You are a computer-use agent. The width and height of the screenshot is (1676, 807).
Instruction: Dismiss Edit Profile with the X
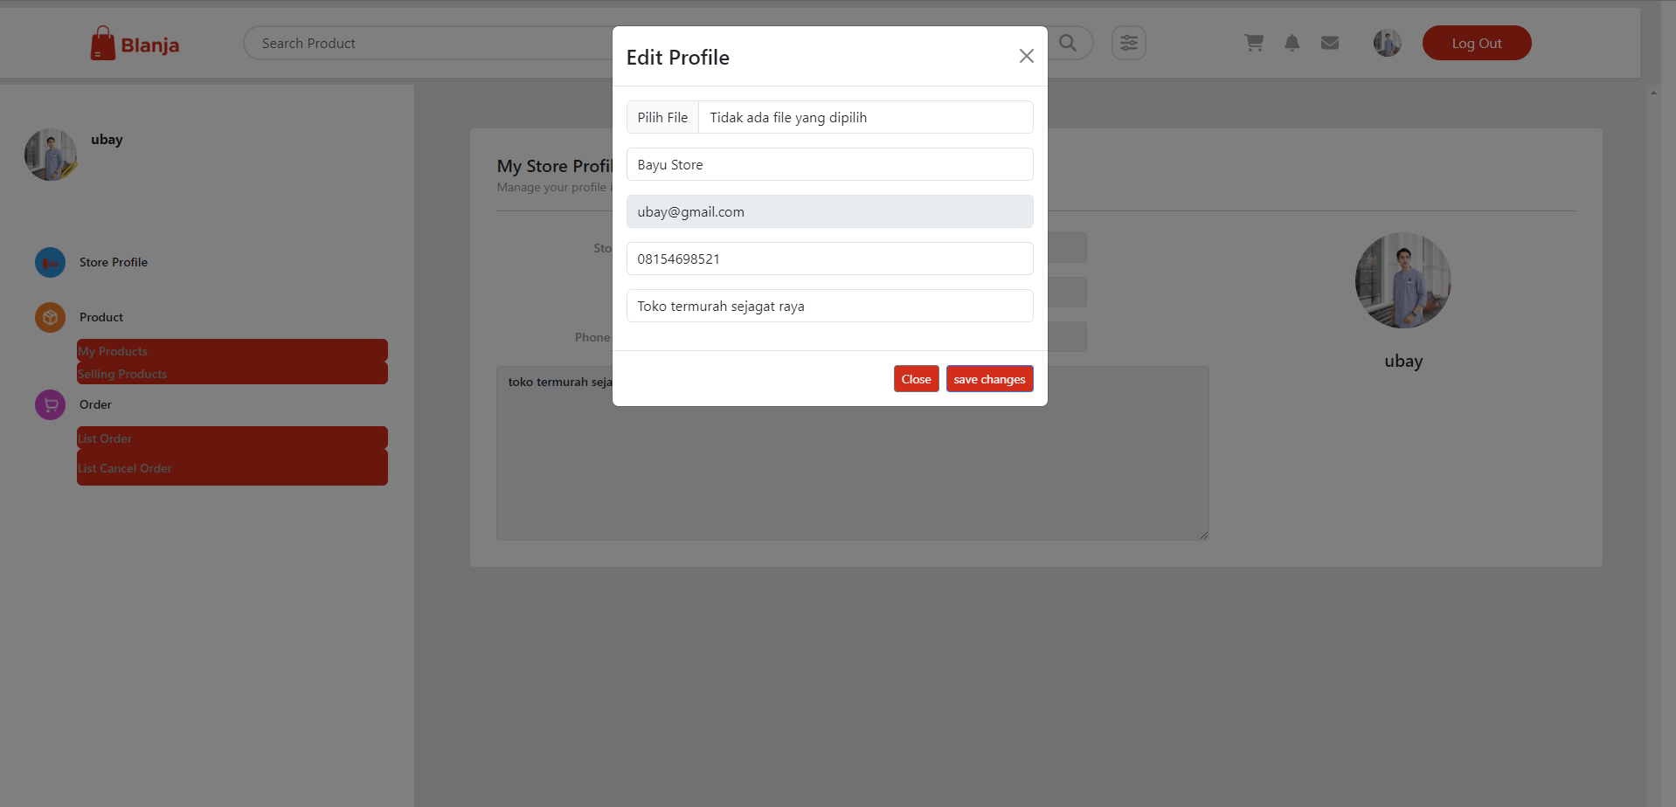1026,56
